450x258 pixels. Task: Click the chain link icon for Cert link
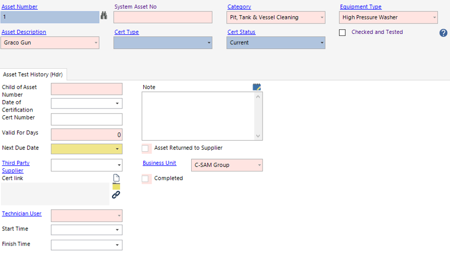click(116, 195)
